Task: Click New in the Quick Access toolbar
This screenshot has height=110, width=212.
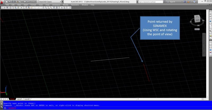Action: pos(7,2)
